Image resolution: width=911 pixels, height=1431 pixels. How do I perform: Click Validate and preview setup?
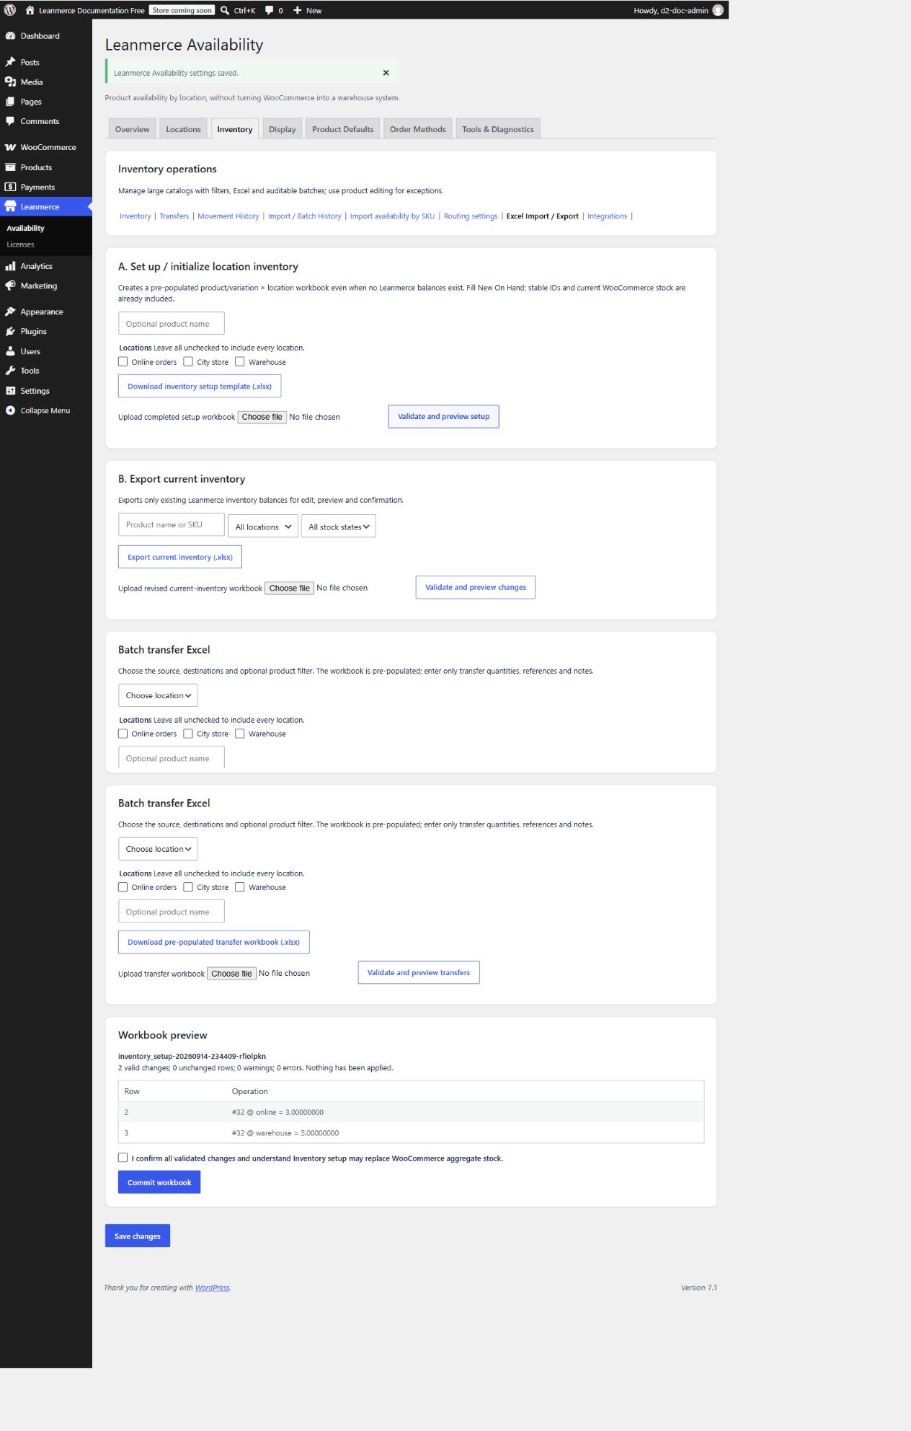pyautogui.click(x=443, y=416)
